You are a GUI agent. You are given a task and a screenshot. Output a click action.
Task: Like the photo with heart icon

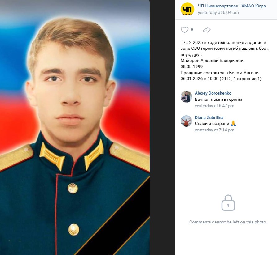coord(185,30)
